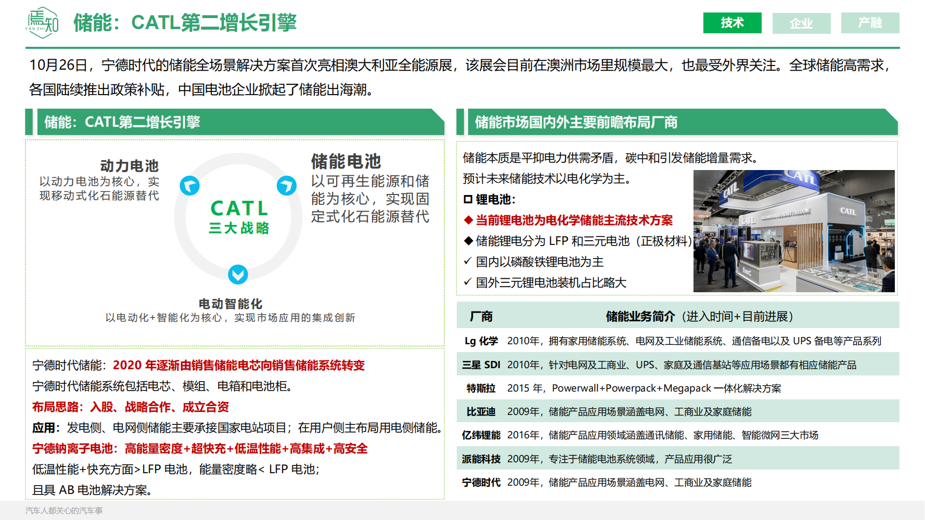
Task: Click the line 国内以磷酸铁锂电池为主
Action: pyautogui.click(x=539, y=262)
